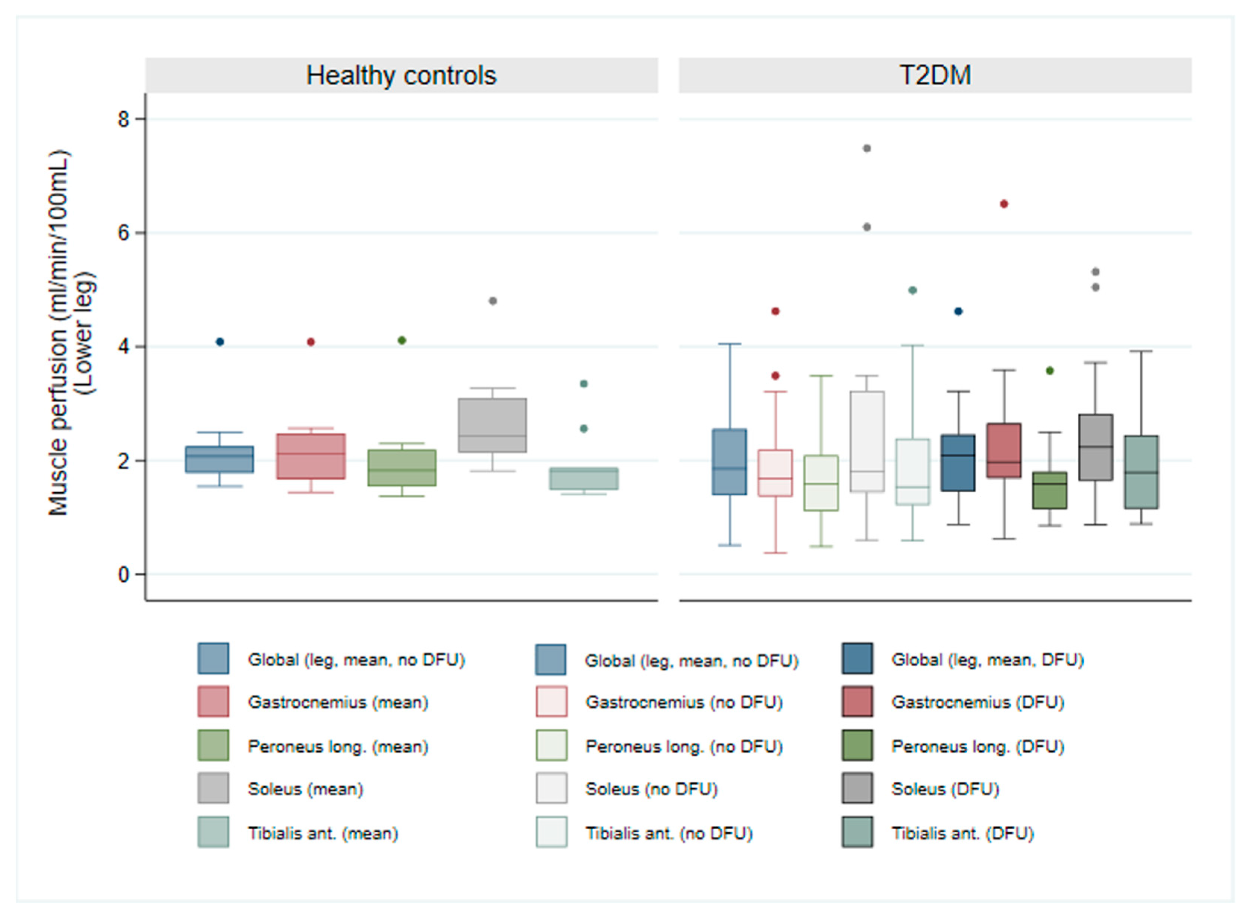The image size is (1247, 915).
Task: Select the red outlier dot above 6 in T2DM
Action: tap(1004, 204)
